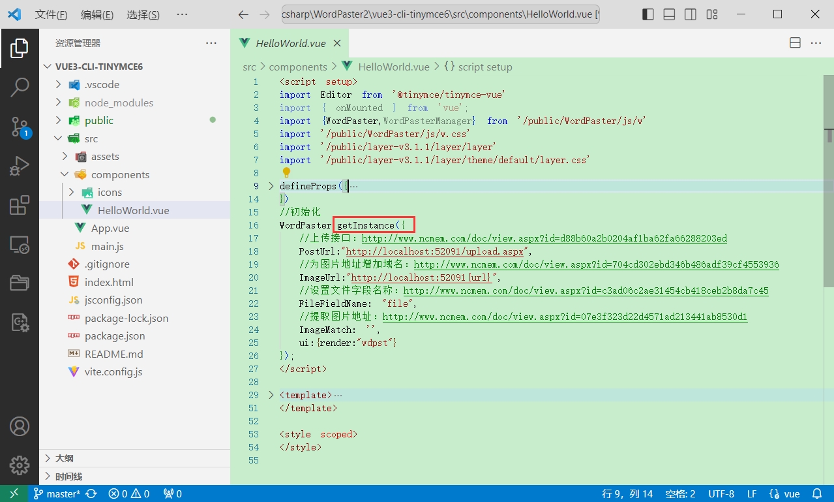Click the master branch status bar button

tap(57, 494)
